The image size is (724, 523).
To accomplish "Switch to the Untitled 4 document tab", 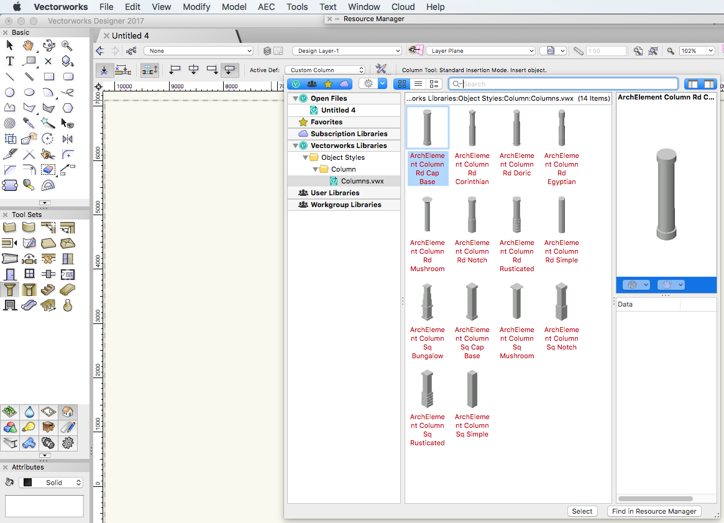I will (x=132, y=35).
